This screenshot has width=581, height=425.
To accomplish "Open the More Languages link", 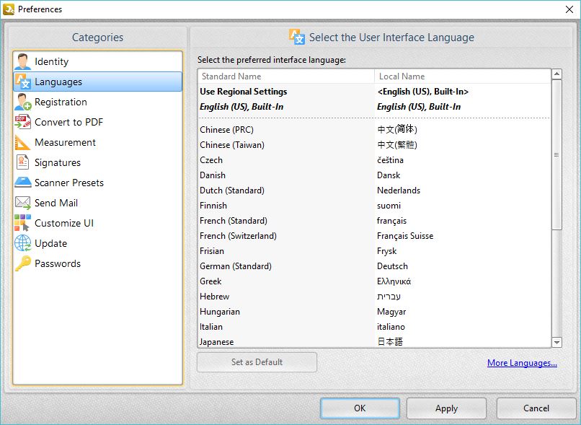I will tap(522, 362).
